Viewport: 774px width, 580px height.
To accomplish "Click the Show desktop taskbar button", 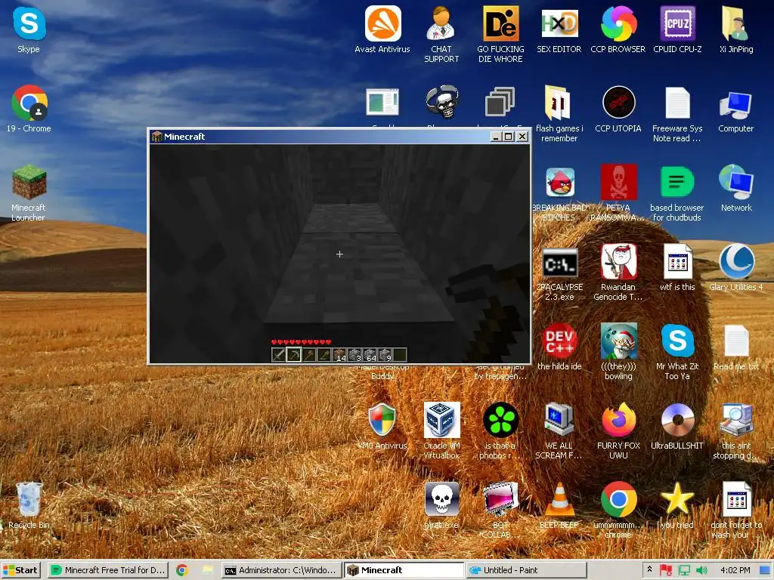I will click(766, 570).
